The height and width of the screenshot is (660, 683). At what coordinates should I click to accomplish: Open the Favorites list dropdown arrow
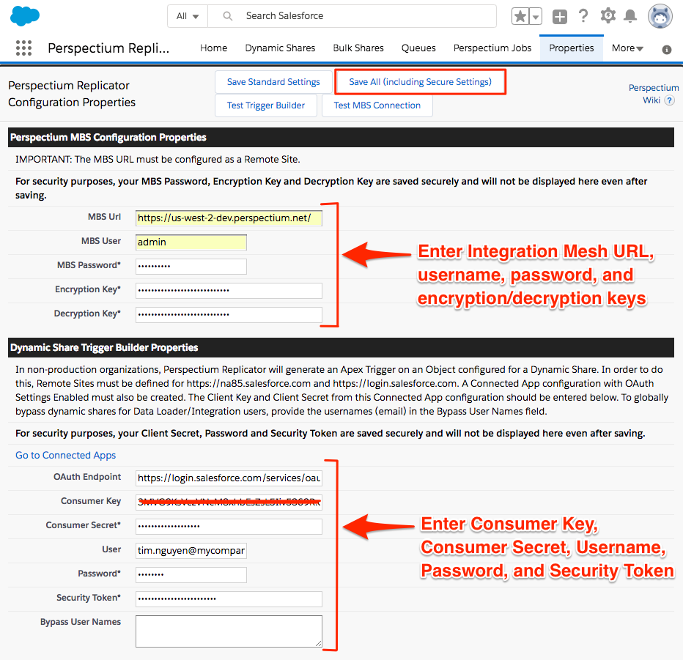click(536, 17)
